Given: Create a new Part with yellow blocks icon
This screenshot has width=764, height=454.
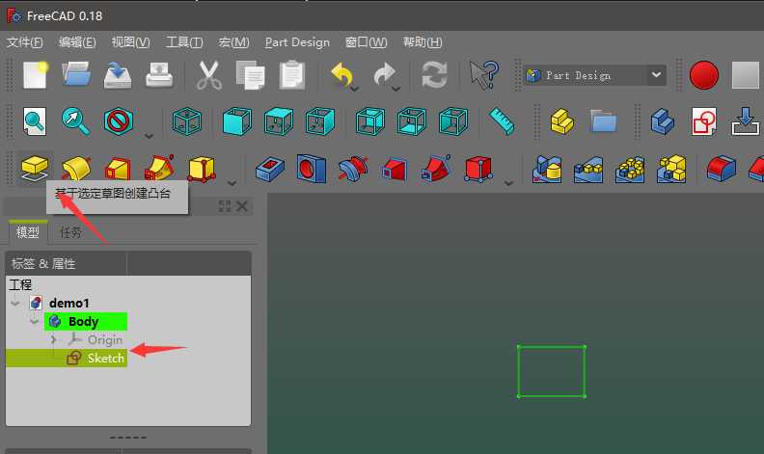Looking at the screenshot, I should click(x=561, y=121).
